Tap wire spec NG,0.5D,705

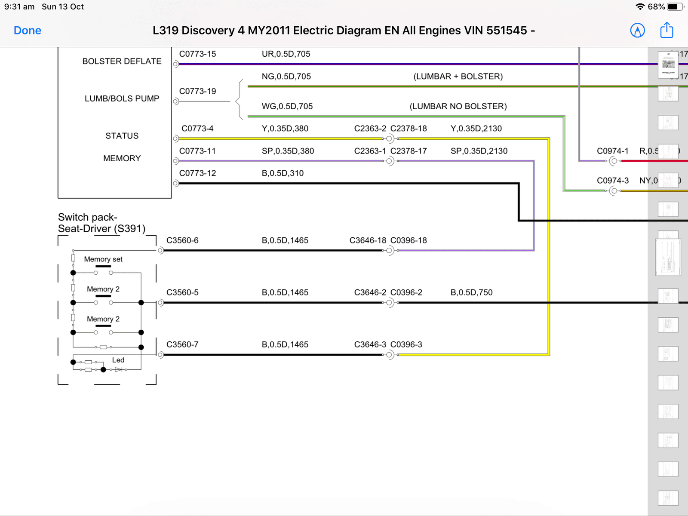[286, 76]
